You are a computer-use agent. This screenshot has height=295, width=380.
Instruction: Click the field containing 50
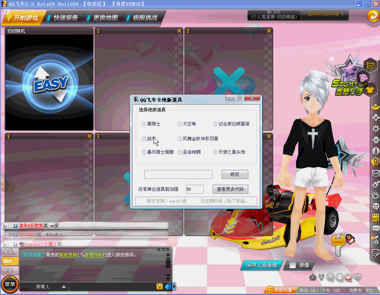[x=194, y=189]
